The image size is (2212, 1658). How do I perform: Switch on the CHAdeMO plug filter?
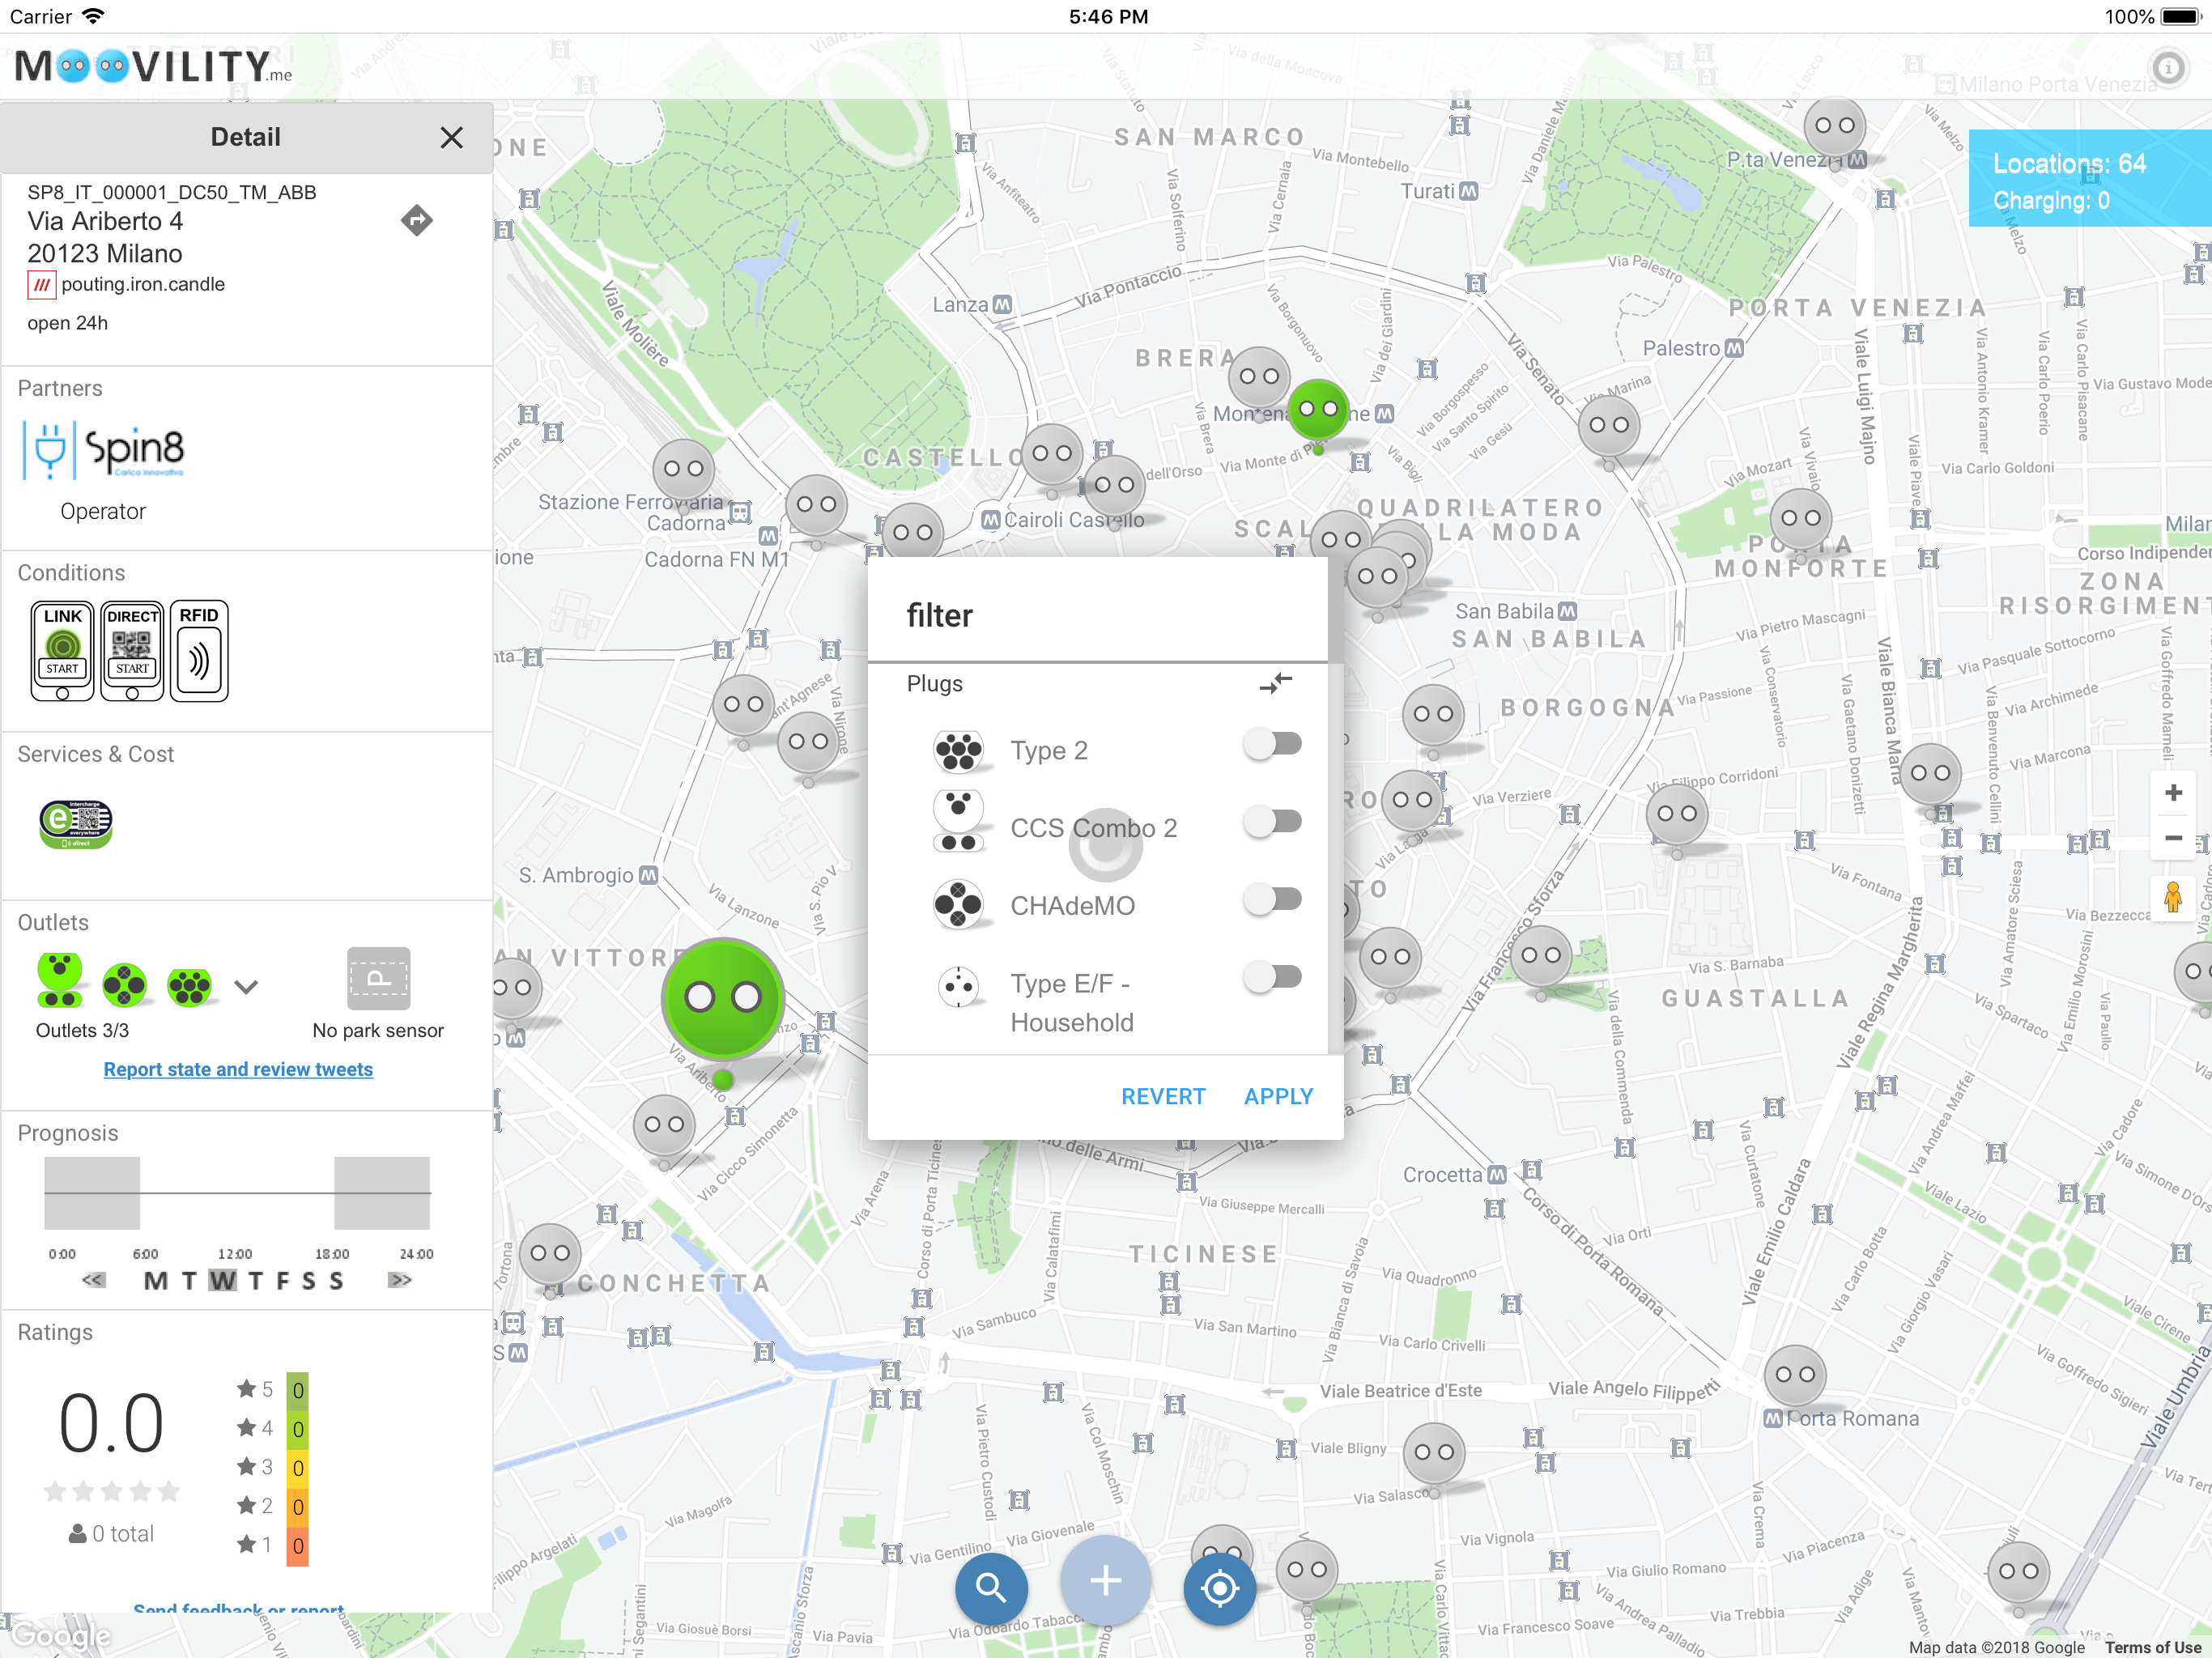click(1273, 899)
